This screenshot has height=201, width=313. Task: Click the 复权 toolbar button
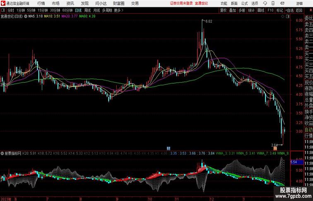[x=223, y=10]
